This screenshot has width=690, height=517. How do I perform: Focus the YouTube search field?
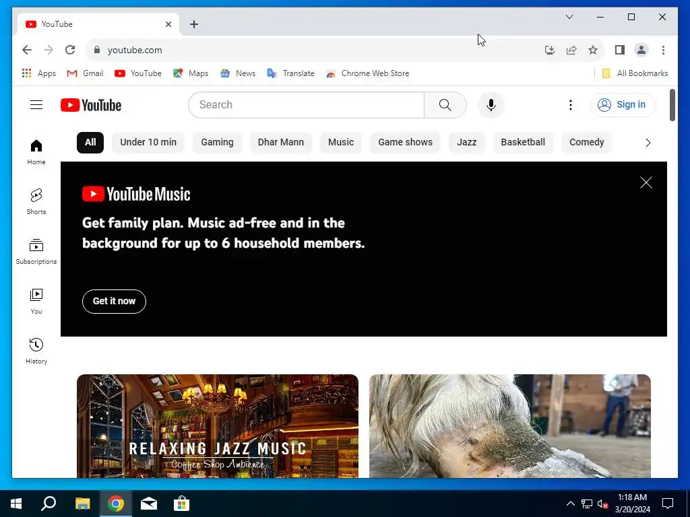point(307,104)
